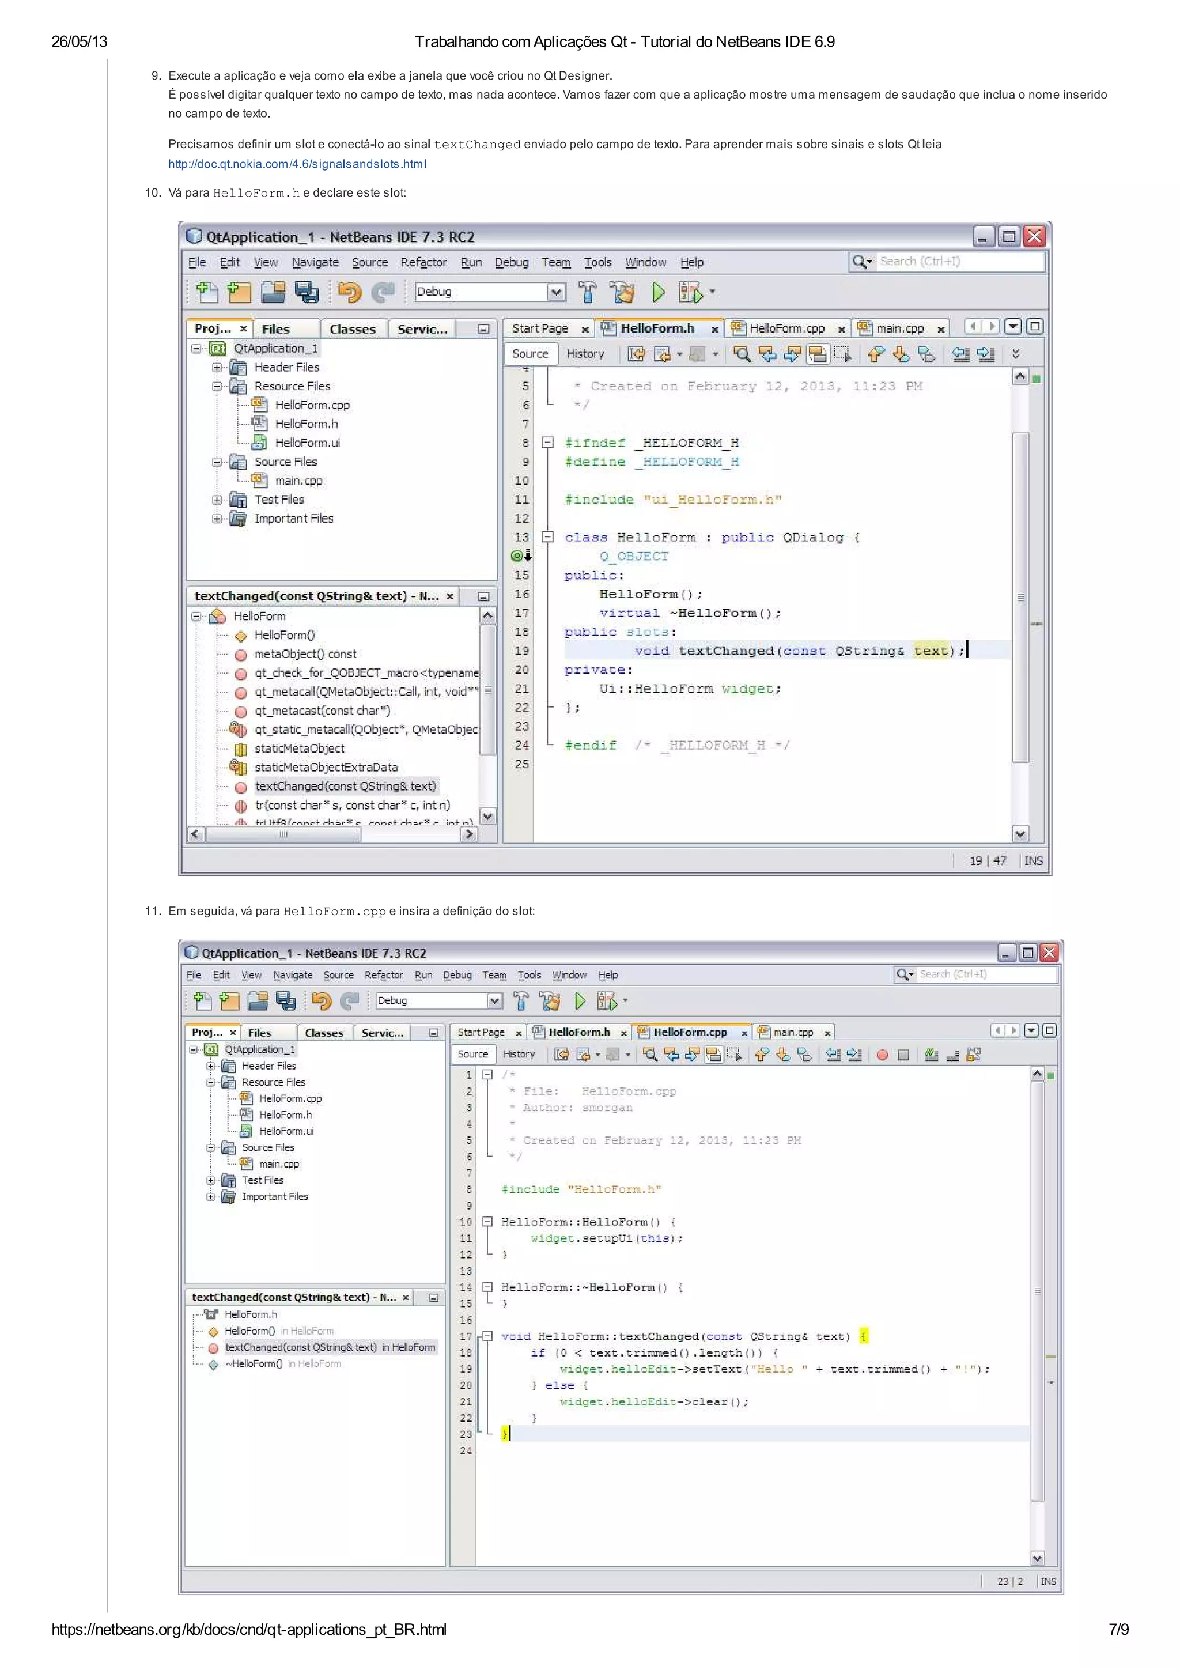Open the editor toolbar overflow chevron
Image resolution: width=1180 pixels, height=1670 pixels.
coord(1016,354)
